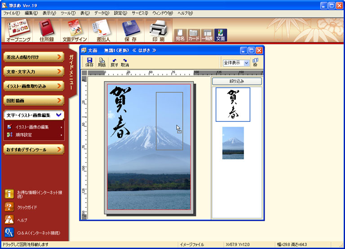Save using the 保存 icon in document window

click(x=89, y=62)
